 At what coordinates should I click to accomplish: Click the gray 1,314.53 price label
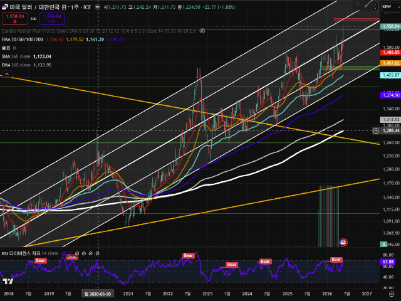click(x=390, y=119)
